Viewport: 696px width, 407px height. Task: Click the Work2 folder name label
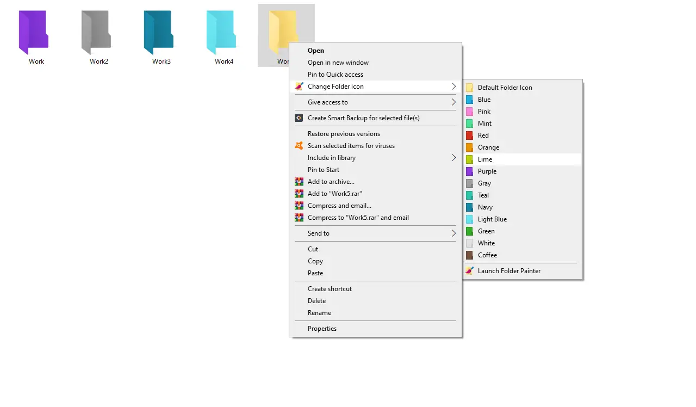point(99,61)
